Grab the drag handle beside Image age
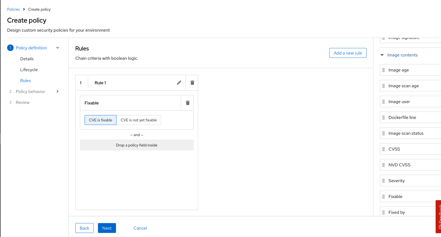Viewport: 441px width, 237px height. tap(383, 70)
